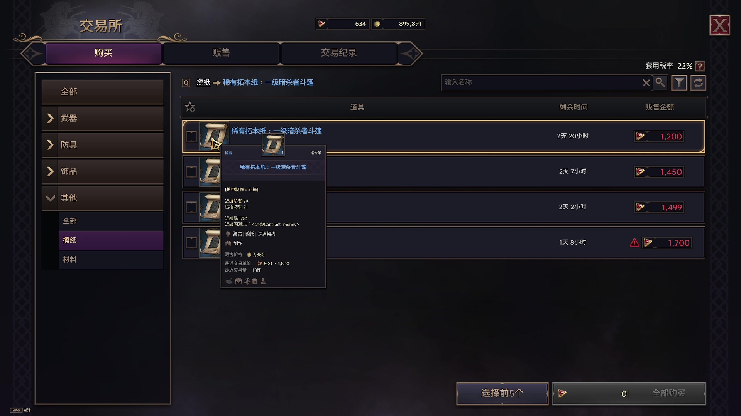
Task: Click the right arrow ornament beside the tabs
Action: [411, 53]
